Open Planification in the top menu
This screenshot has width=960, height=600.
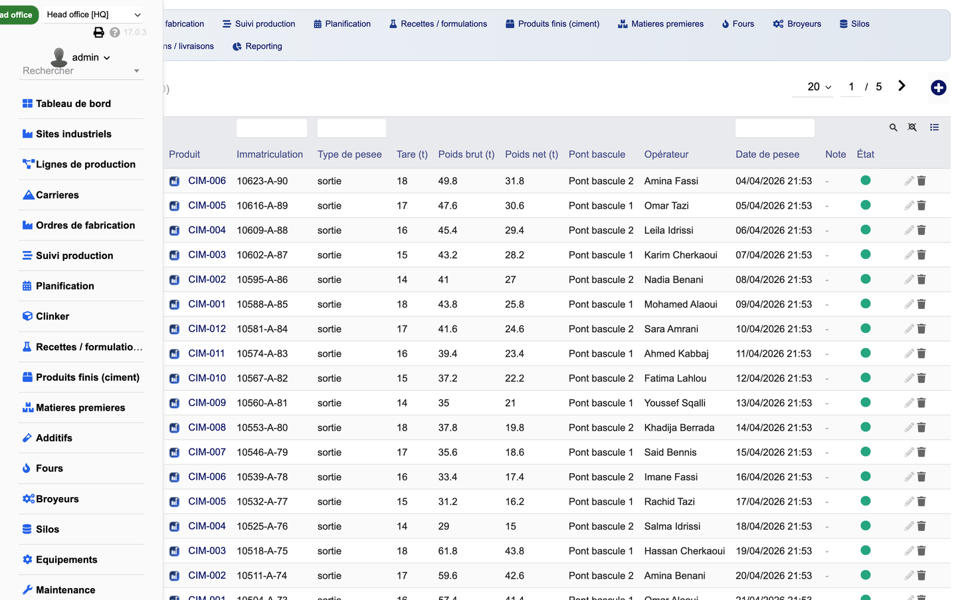[x=341, y=24]
